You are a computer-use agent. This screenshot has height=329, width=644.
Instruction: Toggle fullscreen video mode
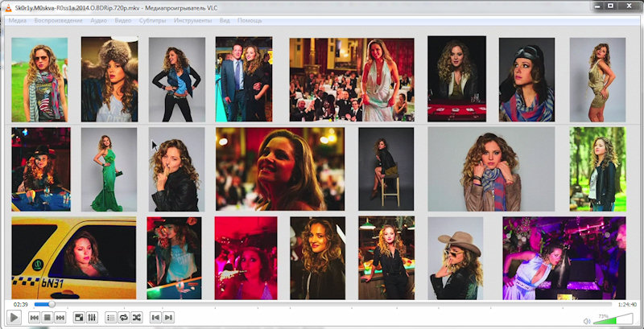point(79,318)
